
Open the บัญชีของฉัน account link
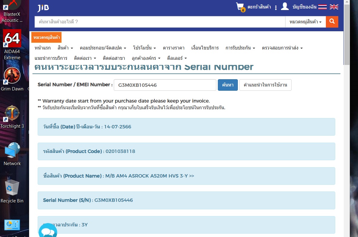click(305, 7)
